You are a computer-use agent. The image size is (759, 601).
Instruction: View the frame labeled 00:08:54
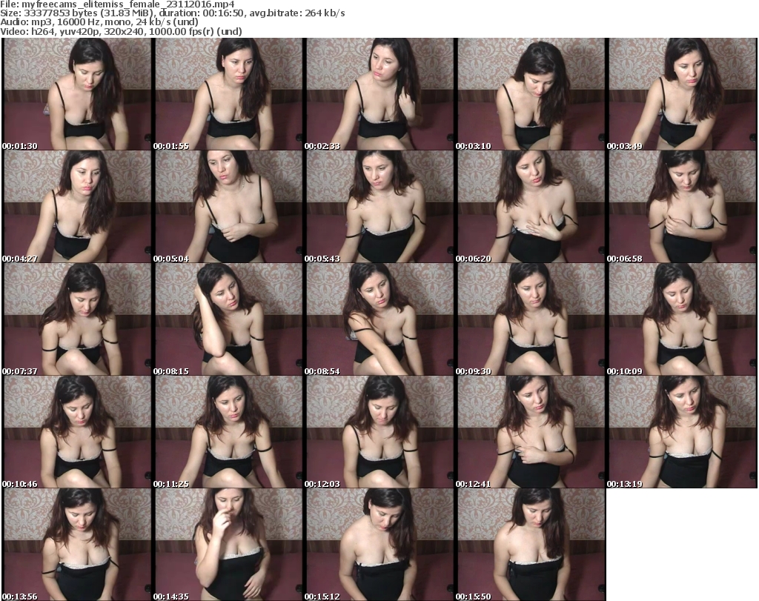pyautogui.click(x=380, y=319)
